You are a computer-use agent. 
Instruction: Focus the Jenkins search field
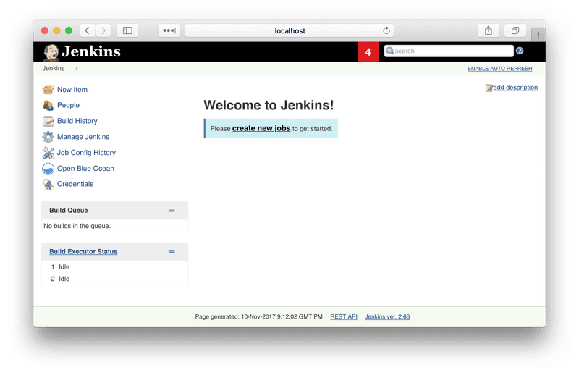point(449,51)
